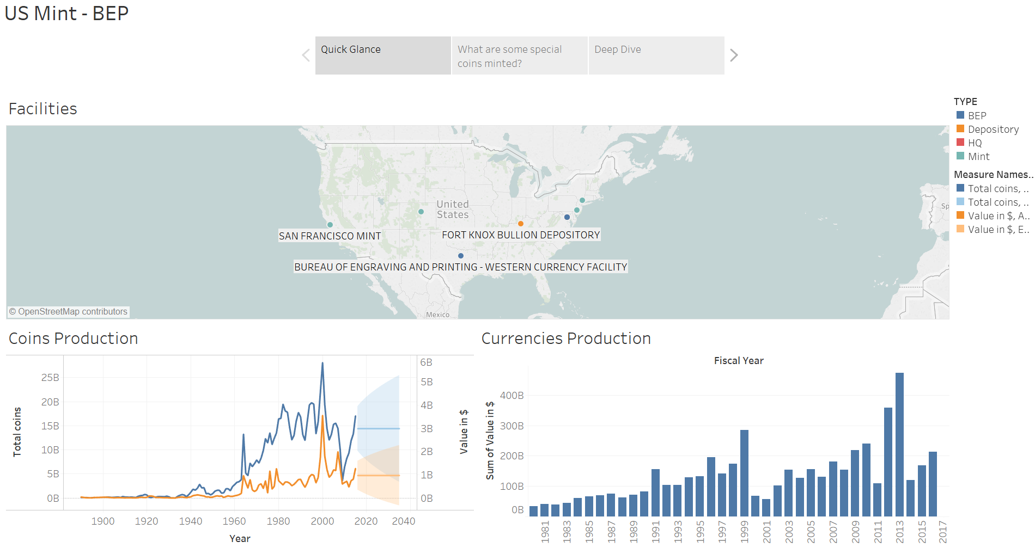1035x554 pixels.
Task: Click the Western Currency Facility map marker
Action: 461,256
